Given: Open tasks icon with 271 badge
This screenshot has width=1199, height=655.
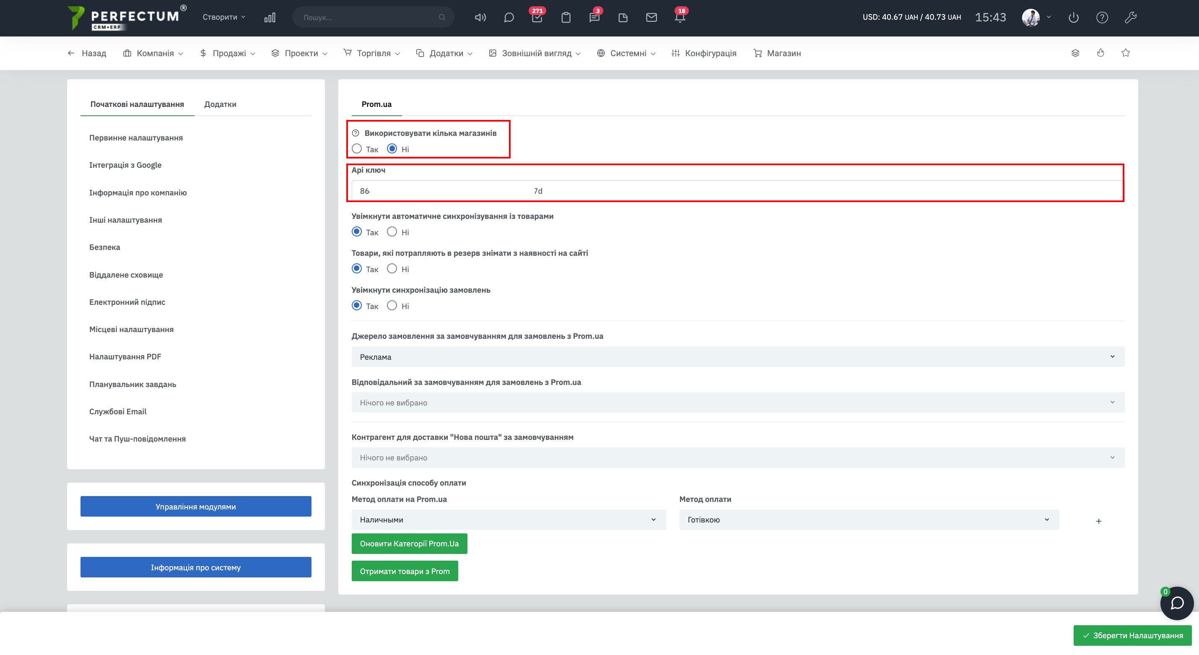Looking at the screenshot, I should tap(537, 18).
